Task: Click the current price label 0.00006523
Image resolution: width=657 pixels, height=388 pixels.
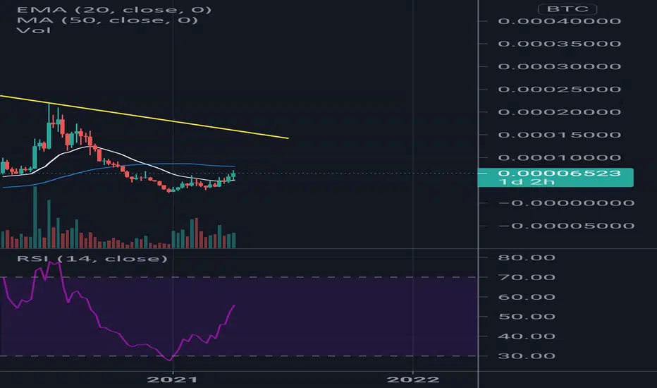Action: (x=560, y=174)
